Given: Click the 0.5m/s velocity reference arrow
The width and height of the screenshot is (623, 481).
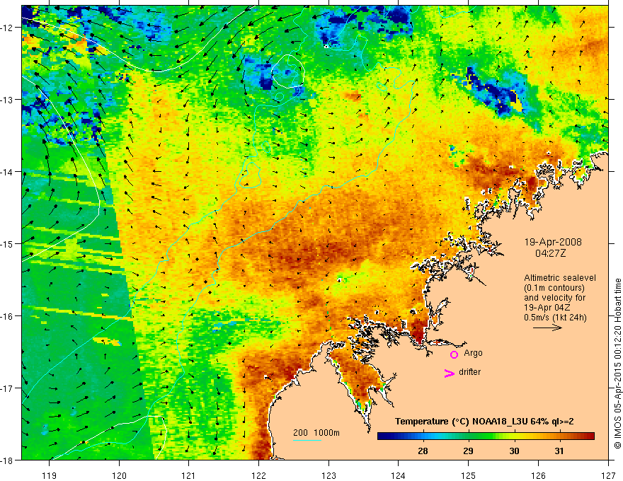Looking at the screenshot, I should pos(547,328).
